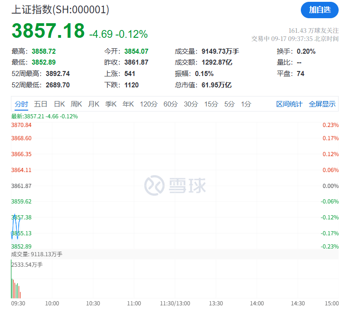350x314 pixels.
Task: Select the 分时 chart tab
Action: tap(21, 104)
